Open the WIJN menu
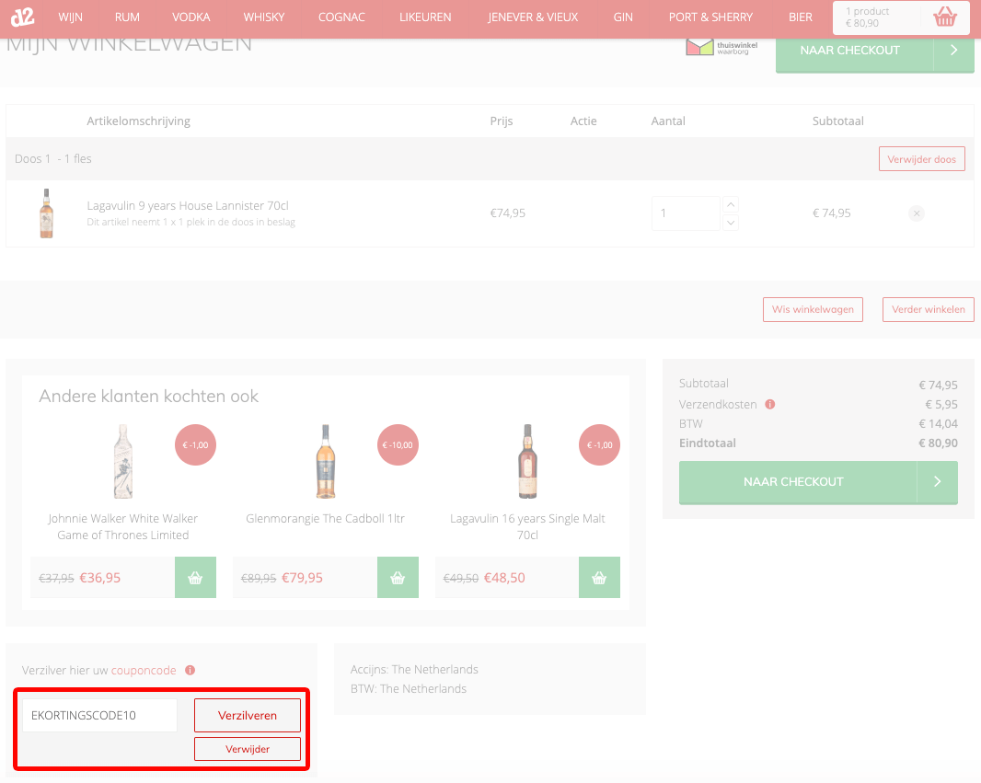Image resolution: width=981 pixels, height=783 pixels. (70, 17)
